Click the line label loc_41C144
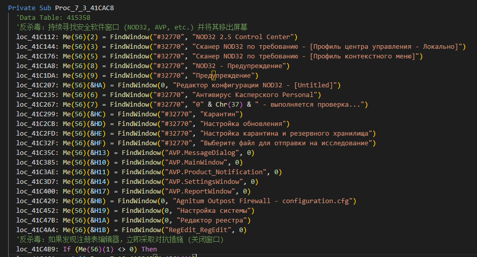Viewport: 477px width, 257px height. (38, 47)
